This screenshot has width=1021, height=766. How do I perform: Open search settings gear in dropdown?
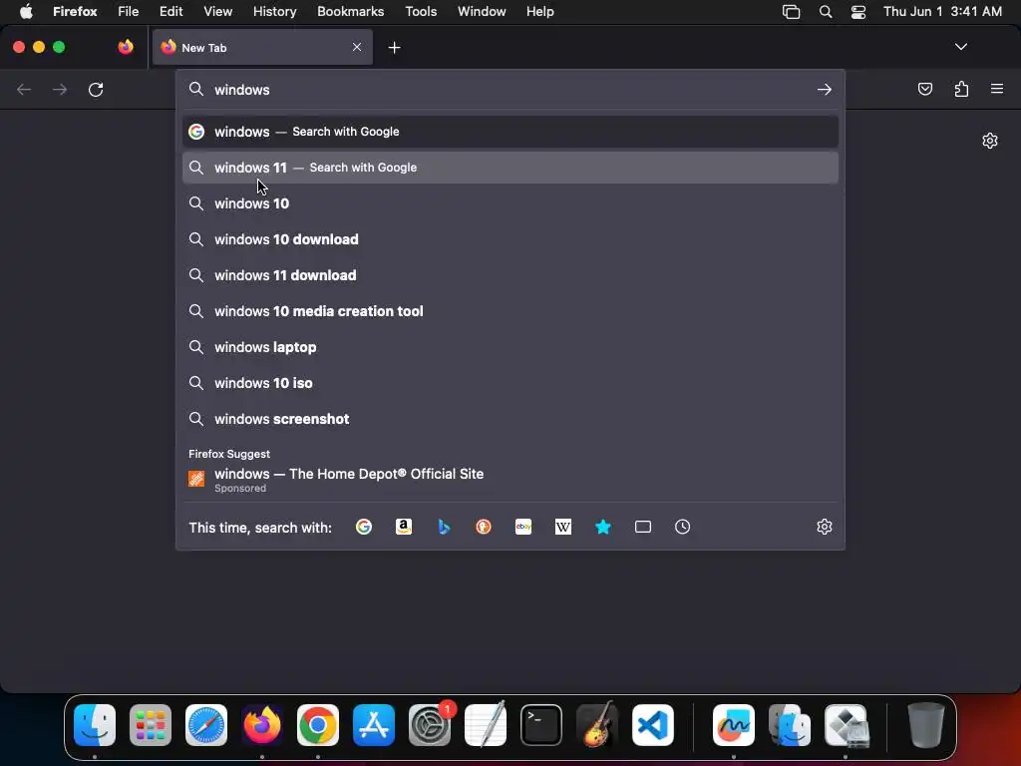coord(825,527)
